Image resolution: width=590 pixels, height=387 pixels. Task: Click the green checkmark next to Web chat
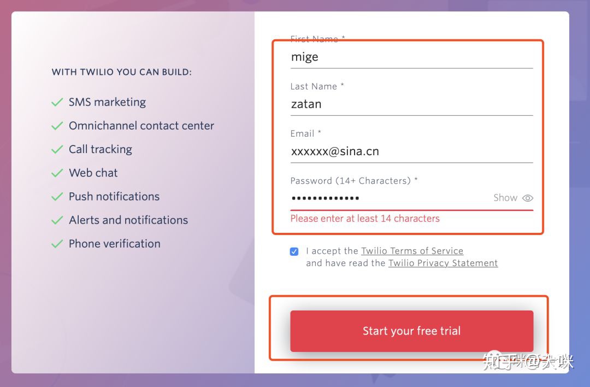click(57, 173)
